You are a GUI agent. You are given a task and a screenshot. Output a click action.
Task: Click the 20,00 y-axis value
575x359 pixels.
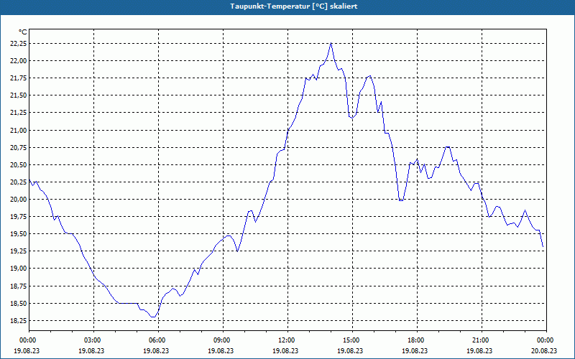point(18,200)
